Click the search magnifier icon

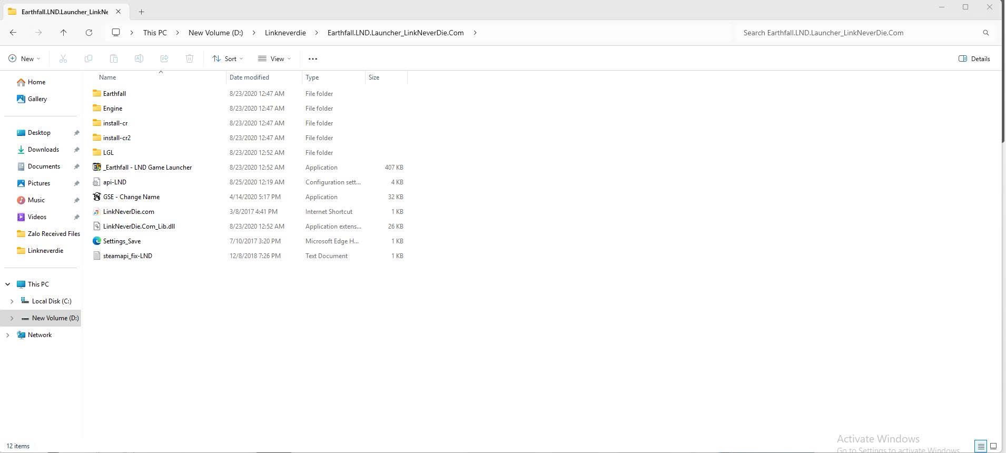pos(985,33)
